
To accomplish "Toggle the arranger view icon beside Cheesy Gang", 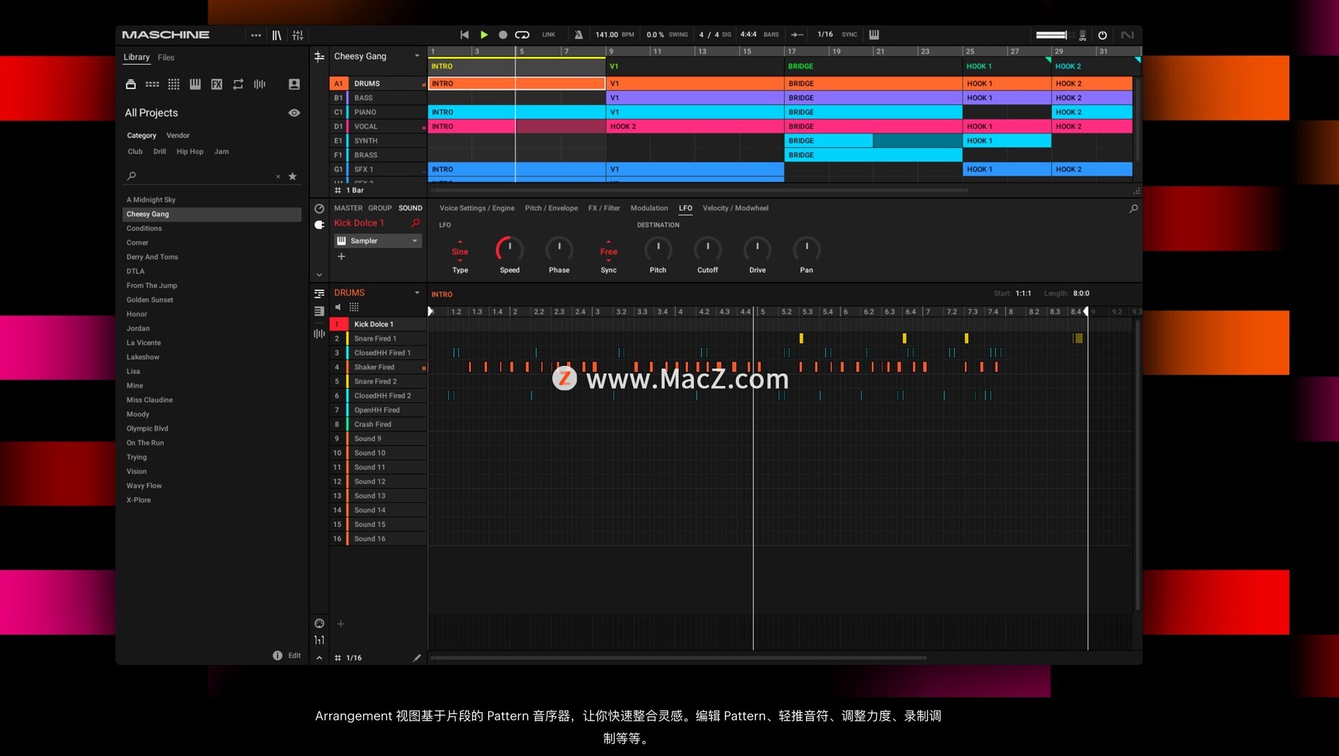I will pyautogui.click(x=319, y=56).
